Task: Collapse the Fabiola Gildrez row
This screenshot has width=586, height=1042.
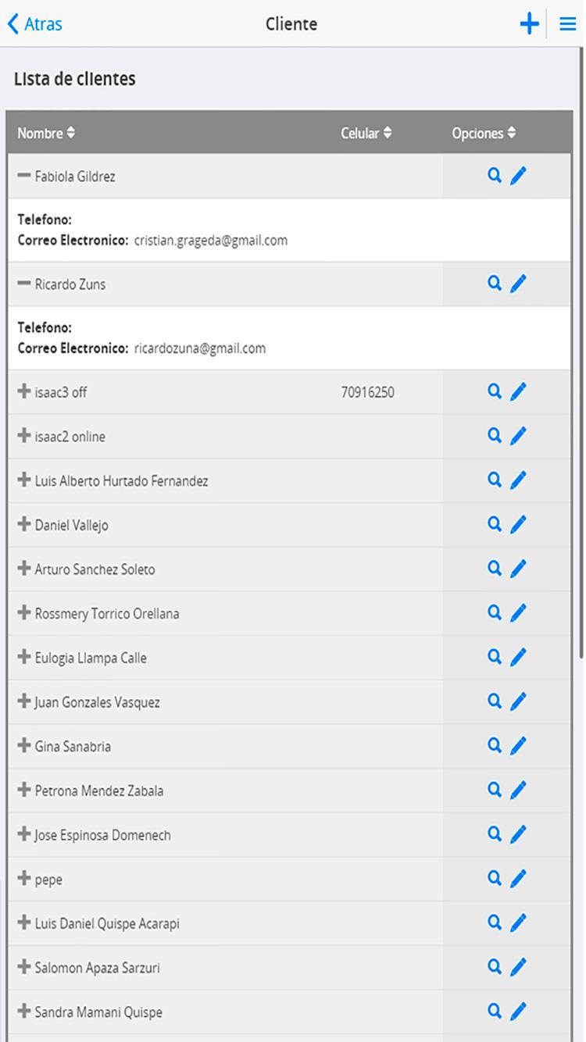Action: [24, 176]
